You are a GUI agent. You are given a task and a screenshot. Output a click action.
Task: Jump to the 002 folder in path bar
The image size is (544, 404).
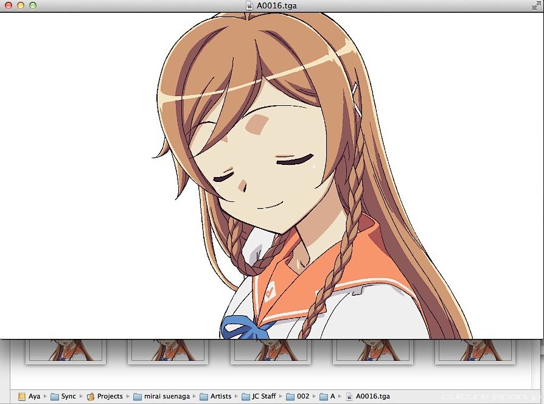298,396
